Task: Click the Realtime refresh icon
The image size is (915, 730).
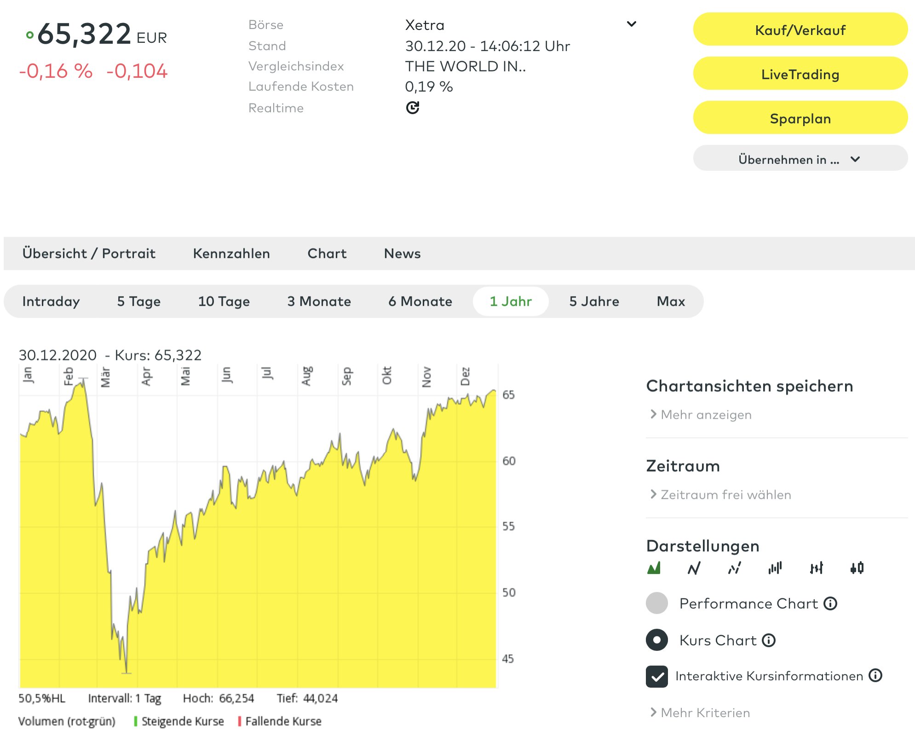Action: (413, 108)
